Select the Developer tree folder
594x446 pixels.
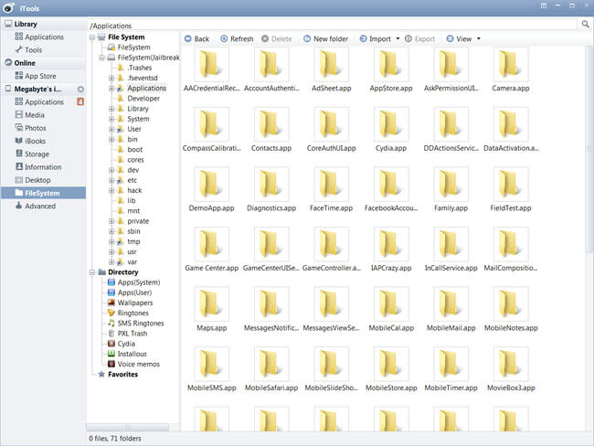click(x=139, y=99)
